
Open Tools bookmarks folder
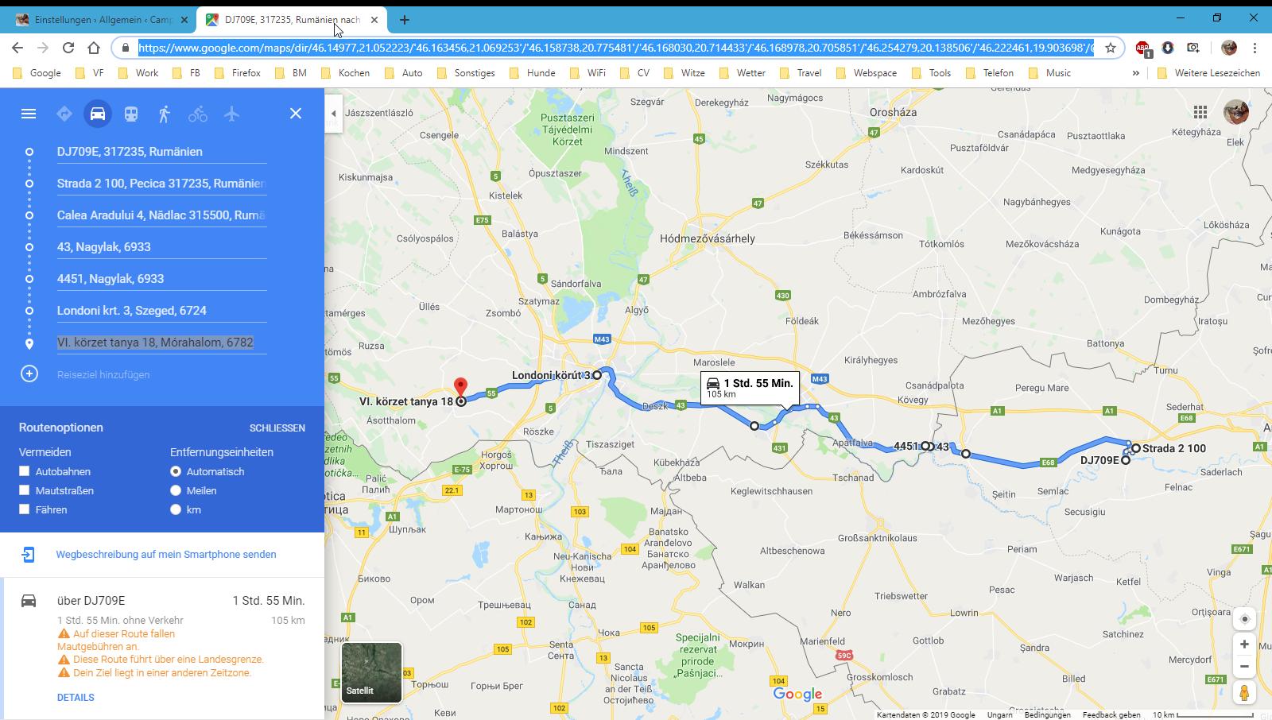931,73
